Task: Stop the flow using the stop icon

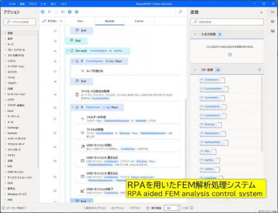Action: pyautogui.click(x=56, y=12)
